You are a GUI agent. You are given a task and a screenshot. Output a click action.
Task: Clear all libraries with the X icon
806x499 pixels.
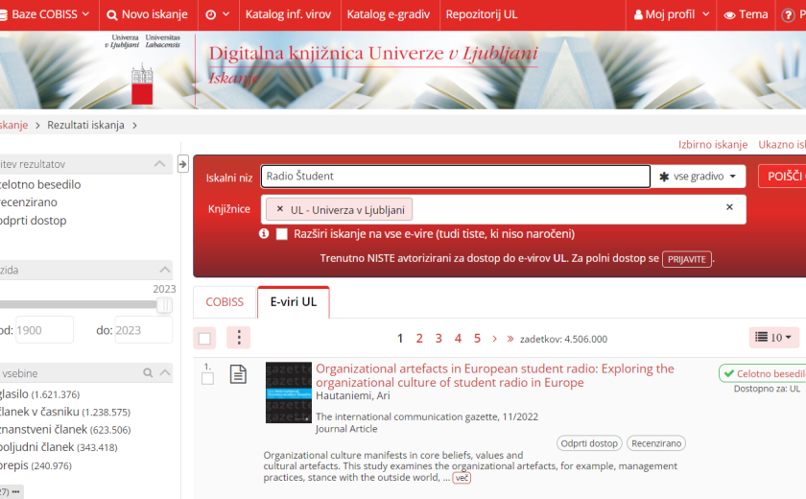pyautogui.click(x=729, y=207)
